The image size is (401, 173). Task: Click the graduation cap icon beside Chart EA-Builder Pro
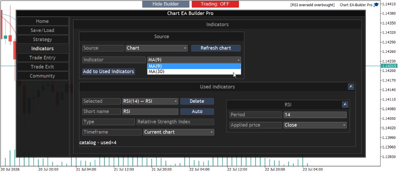(x=376, y=5)
